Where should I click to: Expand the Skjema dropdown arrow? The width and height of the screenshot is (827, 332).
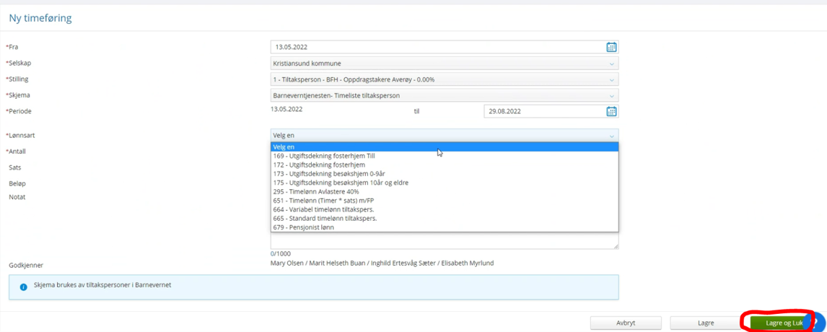tap(612, 96)
